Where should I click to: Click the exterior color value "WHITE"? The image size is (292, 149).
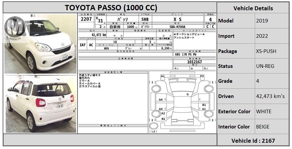click(x=264, y=111)
